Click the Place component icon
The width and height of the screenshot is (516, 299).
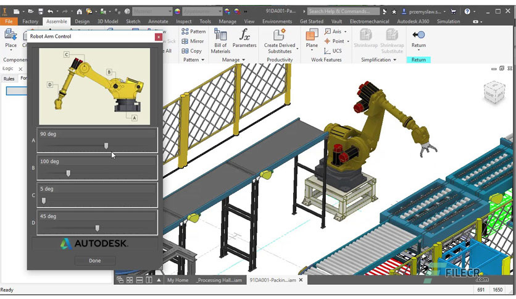click(10, 35)
